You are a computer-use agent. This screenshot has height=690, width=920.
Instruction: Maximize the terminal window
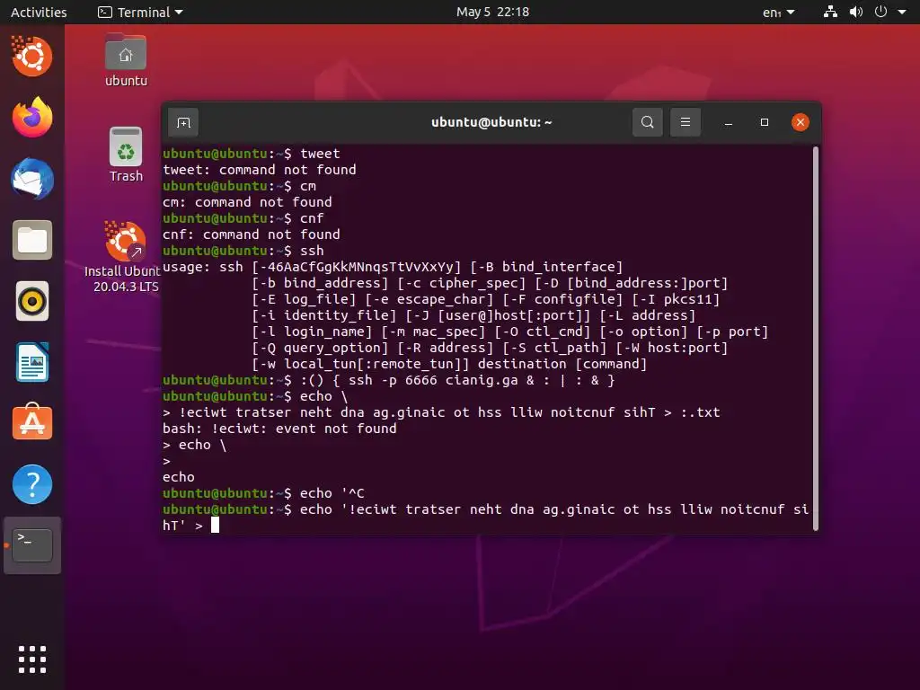(x=764, y=122)
